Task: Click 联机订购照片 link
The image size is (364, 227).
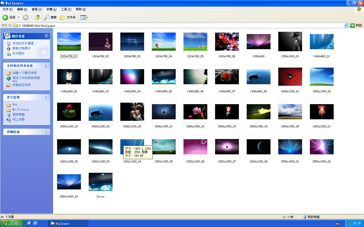Action: point(21,48)
